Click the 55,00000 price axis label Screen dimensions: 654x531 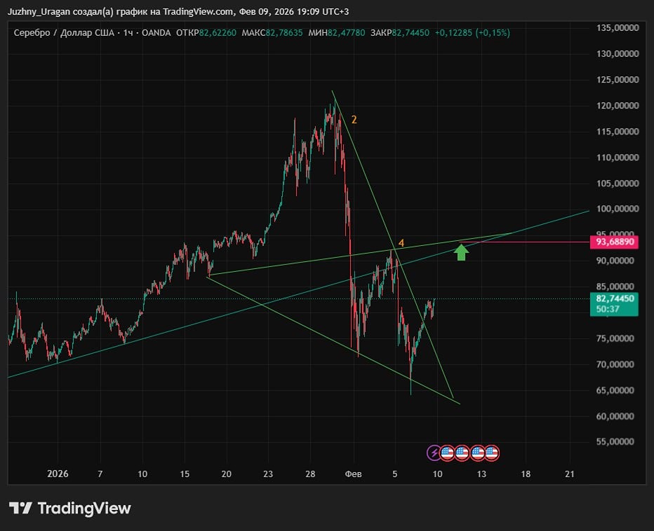click(615, 441)
